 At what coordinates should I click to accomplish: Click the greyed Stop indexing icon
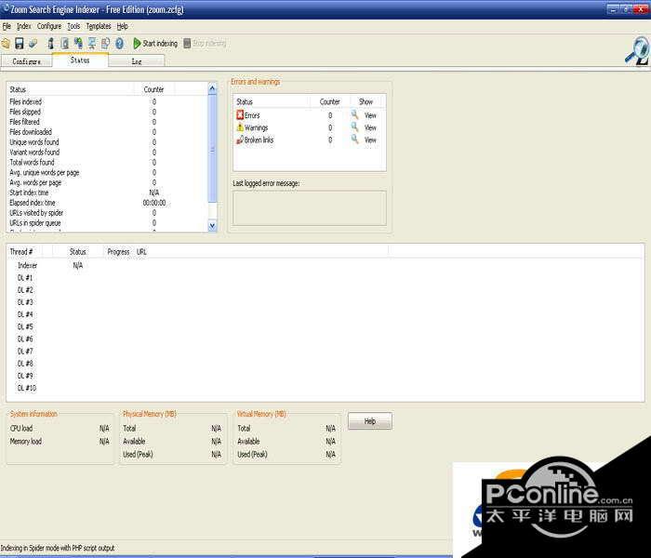pyautogui.click(x=187, y=43)
